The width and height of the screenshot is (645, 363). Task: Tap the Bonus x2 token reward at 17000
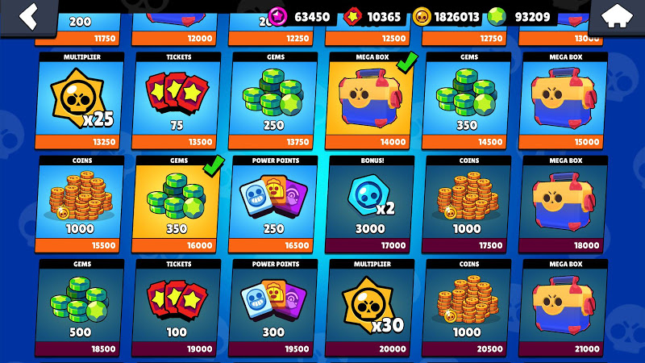(x=370, y=204)
